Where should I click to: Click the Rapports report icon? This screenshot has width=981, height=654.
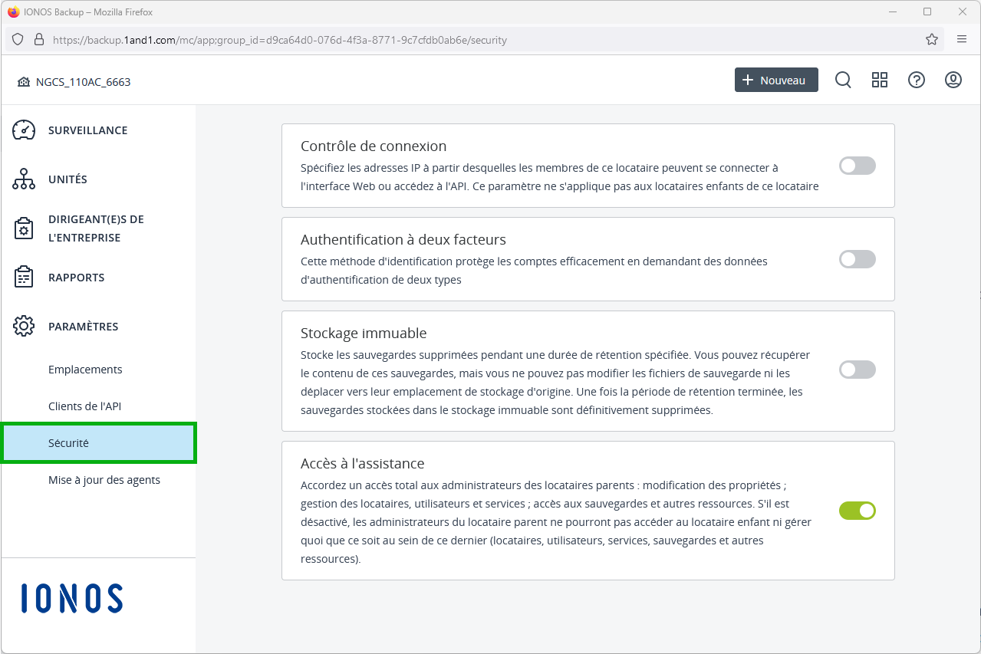pyautogui.click(x=24, y=278)
